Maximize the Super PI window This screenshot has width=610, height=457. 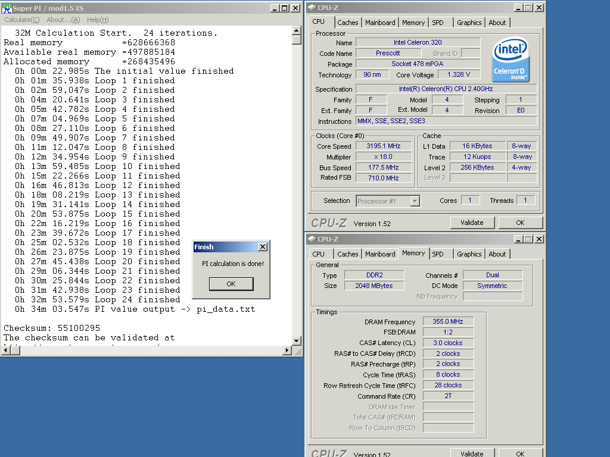pos(285,8)
